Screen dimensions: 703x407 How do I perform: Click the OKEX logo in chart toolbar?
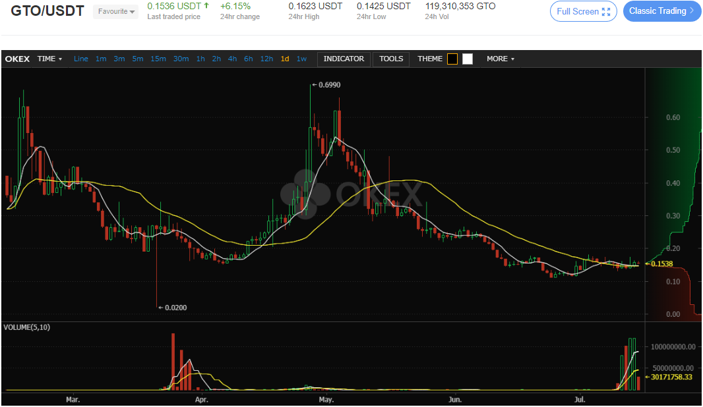(x=17, y=59)
